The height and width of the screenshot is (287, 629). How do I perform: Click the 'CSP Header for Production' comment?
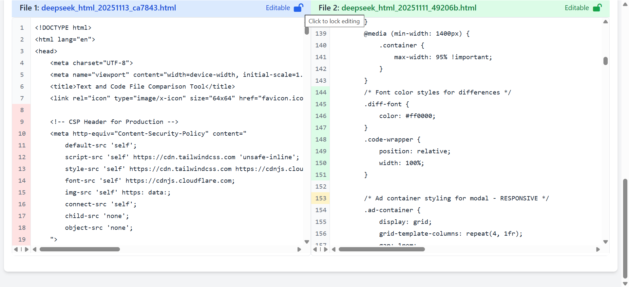(x=114, y=122)
